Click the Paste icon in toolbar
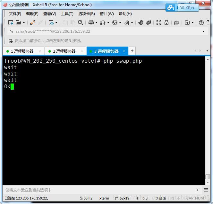This screenshot has width=213, height=204. point(73,22)
